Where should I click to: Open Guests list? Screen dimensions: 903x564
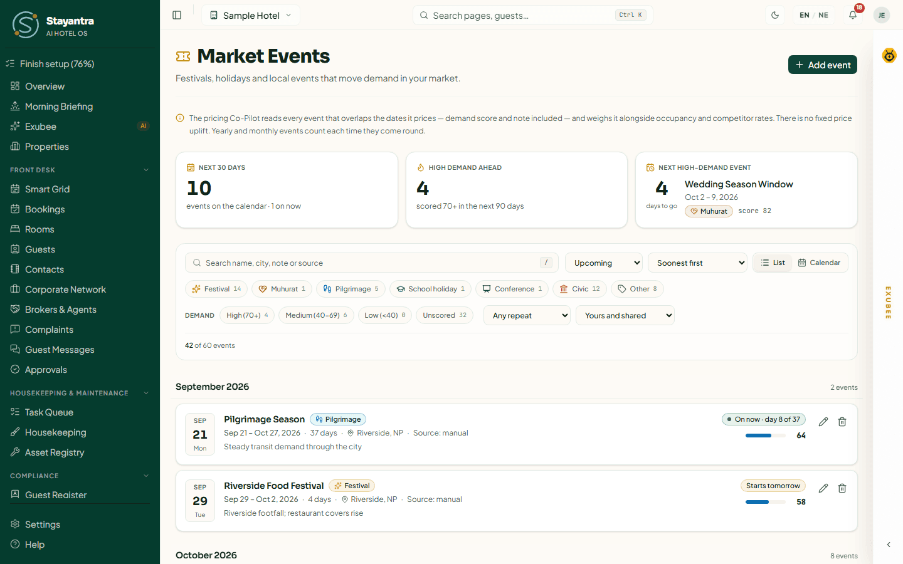coord(80,249)
